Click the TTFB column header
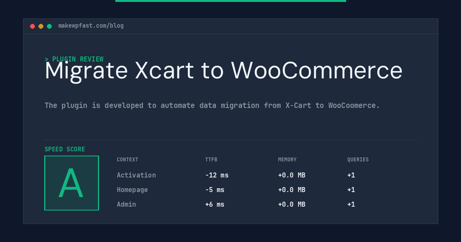 click(x=211, y=160)
